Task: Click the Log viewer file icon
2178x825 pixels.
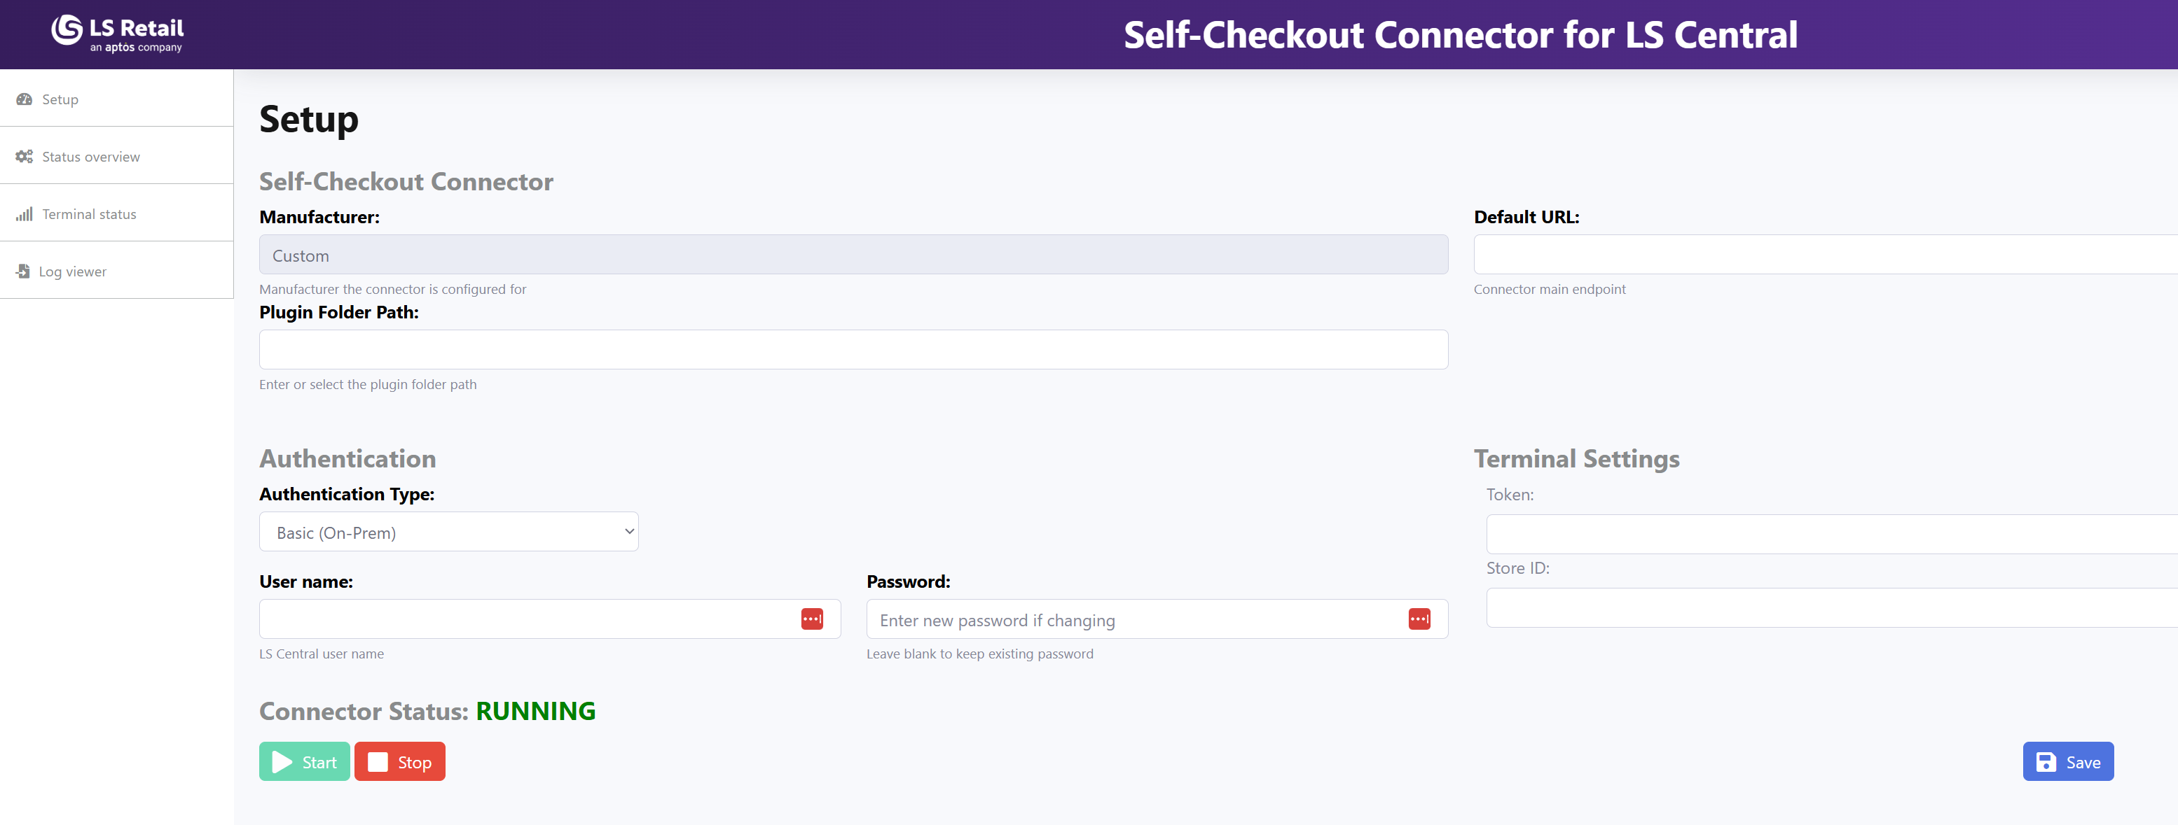Action: (x=23, y=271)
